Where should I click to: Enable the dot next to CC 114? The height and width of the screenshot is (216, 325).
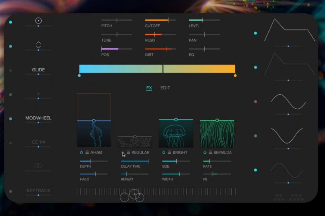pos(11,143)
